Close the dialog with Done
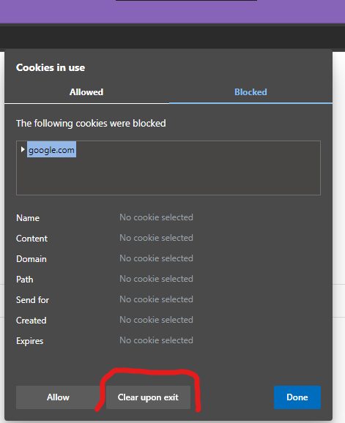Viewport: 345px width, 423px height. [297, 397]
